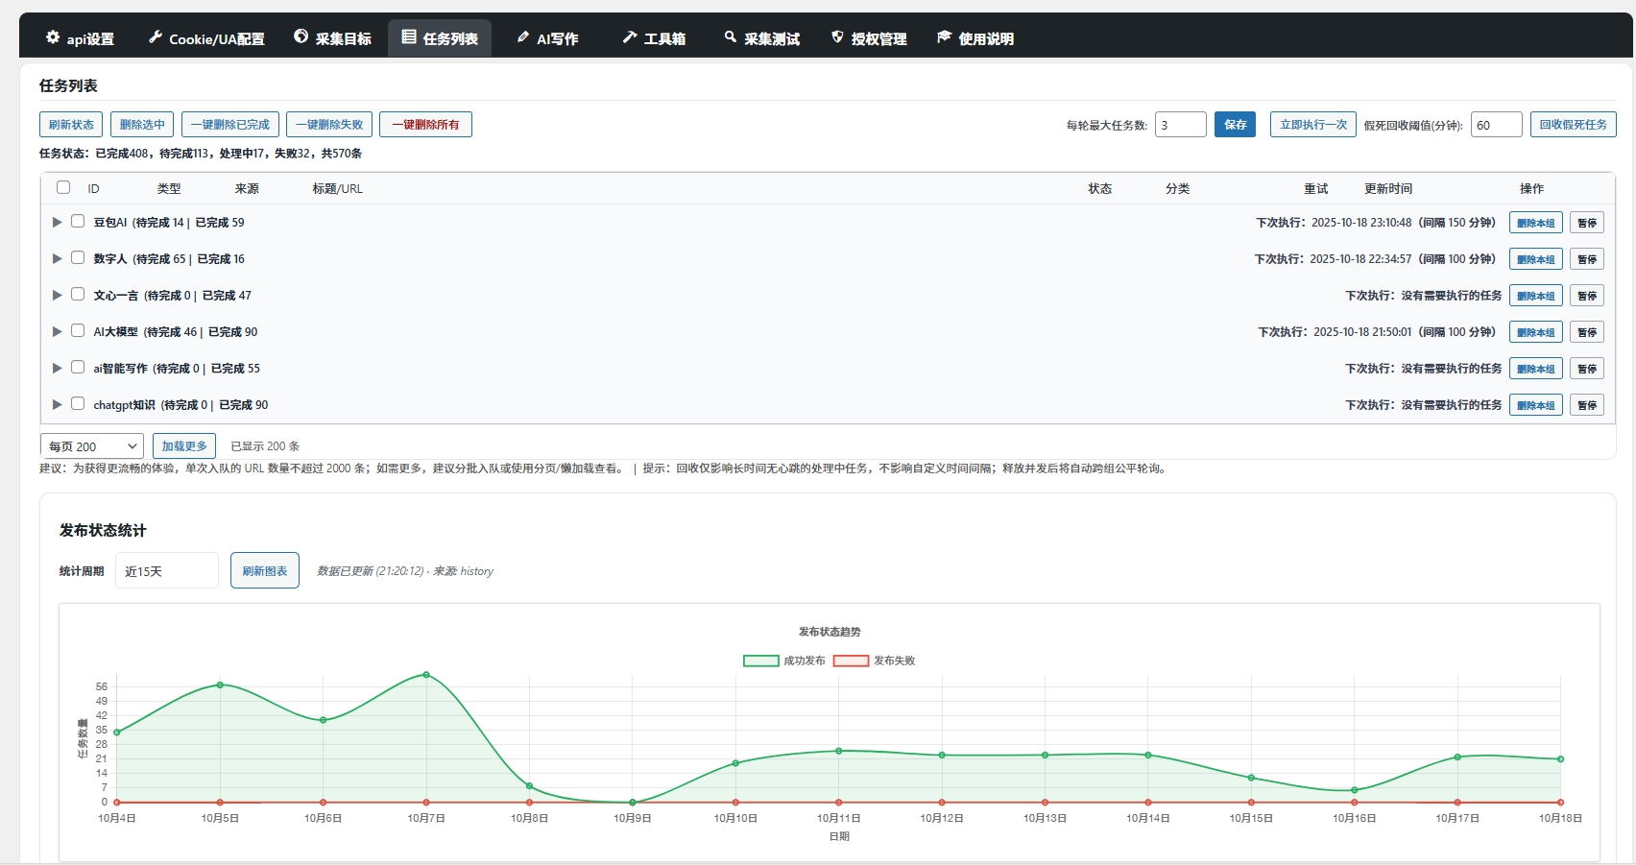Click the wrench icon beside Cookie/UA配置

pyautogui.click(x=155, y=37)
